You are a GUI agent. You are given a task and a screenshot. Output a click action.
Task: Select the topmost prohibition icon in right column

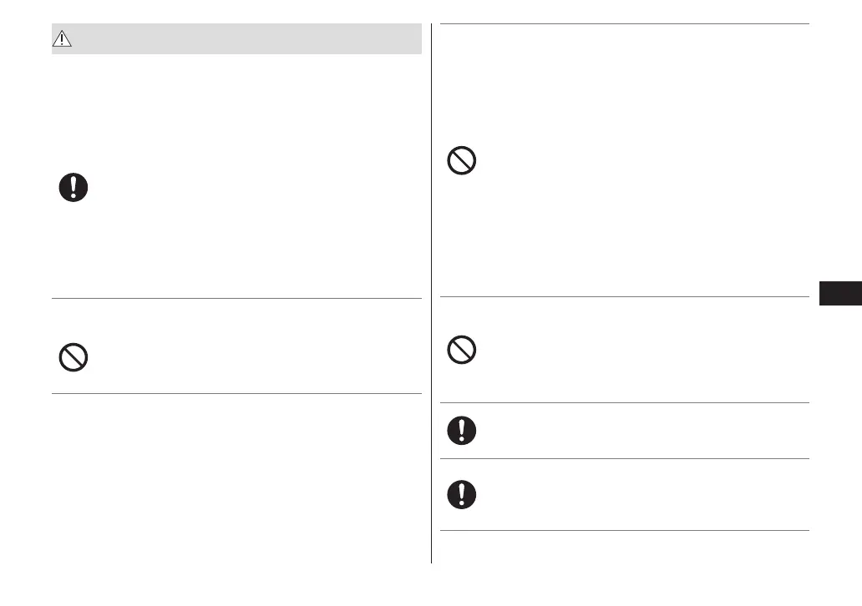click(462, 159)
